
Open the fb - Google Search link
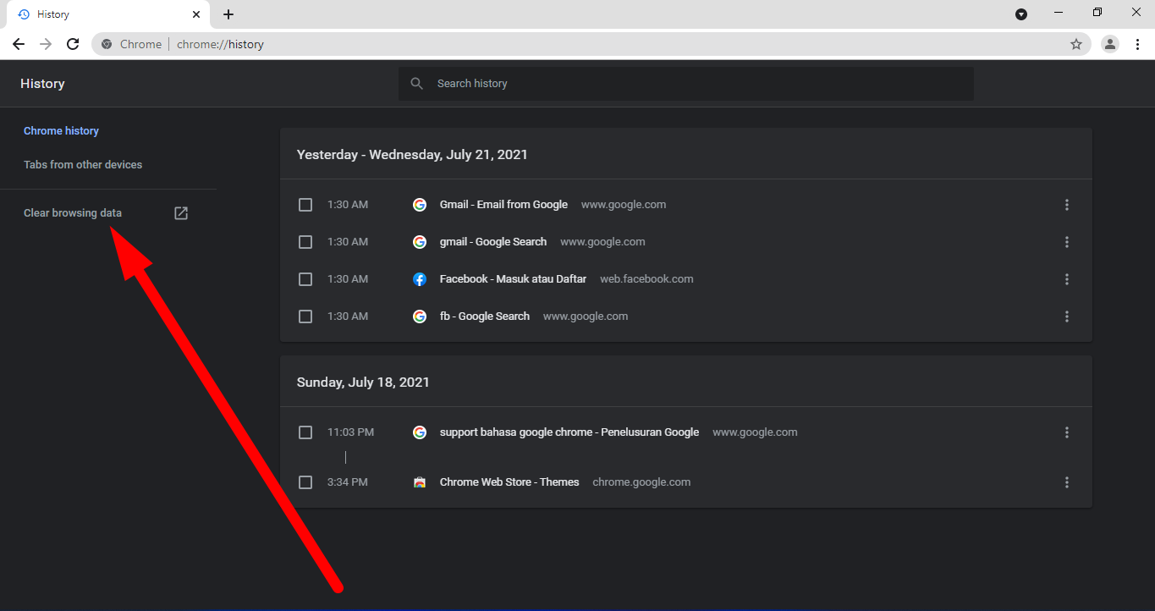(485, 317)
